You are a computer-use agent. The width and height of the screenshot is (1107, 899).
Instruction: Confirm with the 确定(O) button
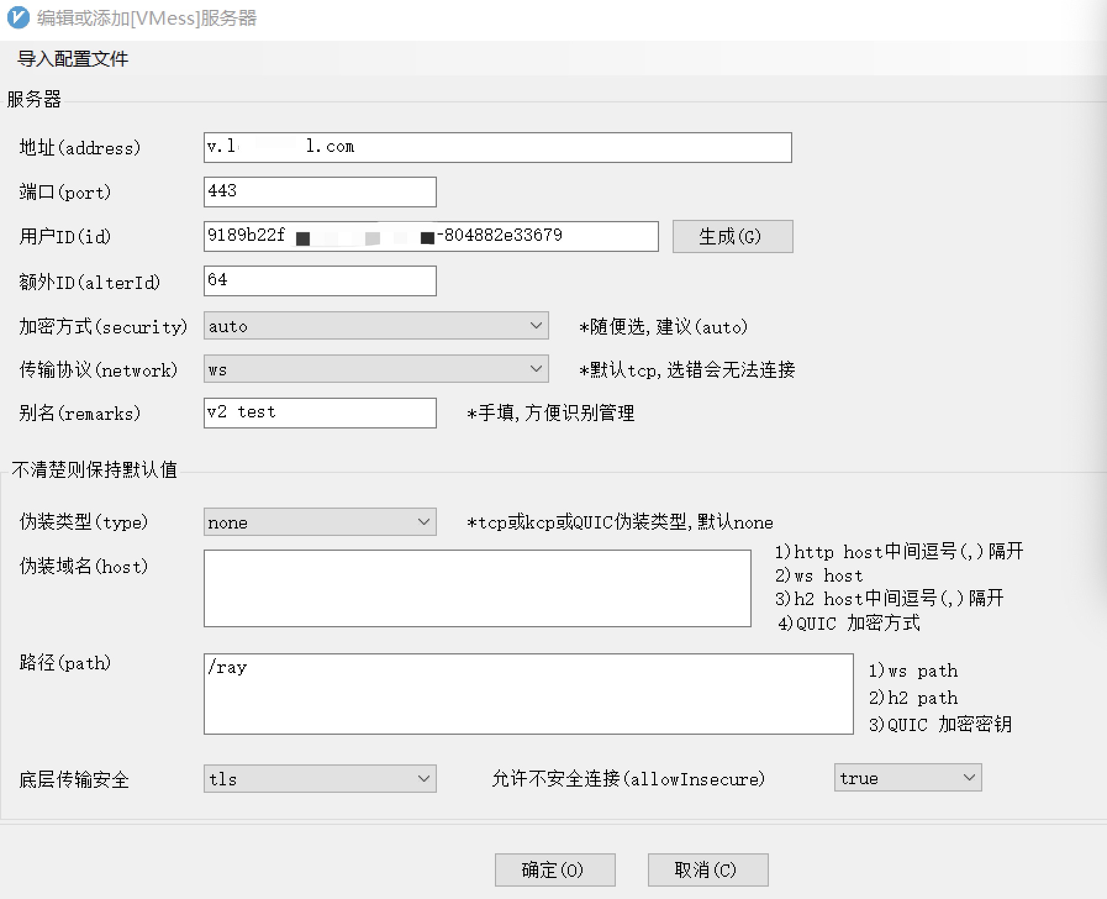click(555, 870)
